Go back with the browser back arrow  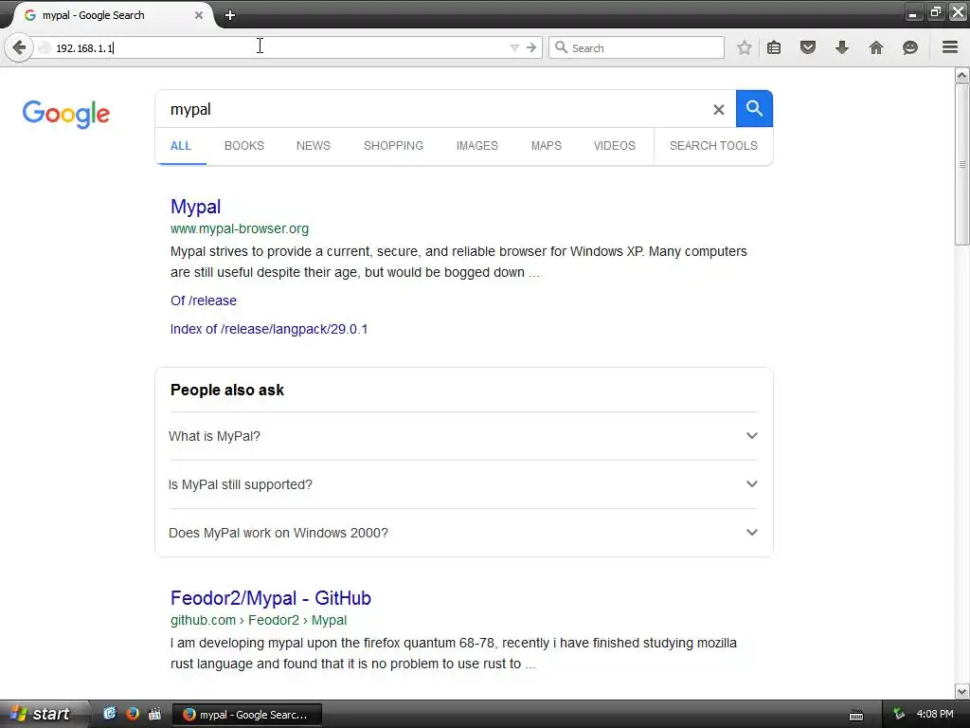coord(19,47)
